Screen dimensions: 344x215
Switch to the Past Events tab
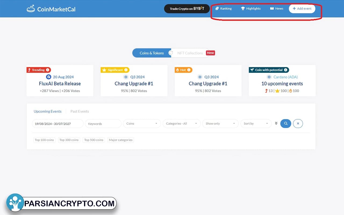(x=80, y=111)
